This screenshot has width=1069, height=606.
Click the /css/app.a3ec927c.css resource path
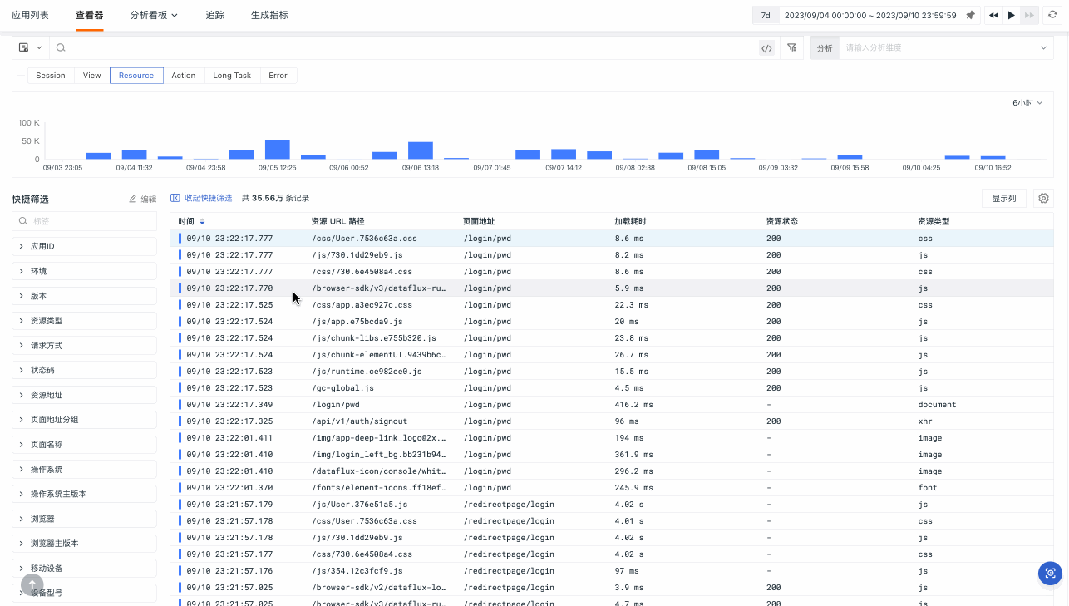coord(362,305)
